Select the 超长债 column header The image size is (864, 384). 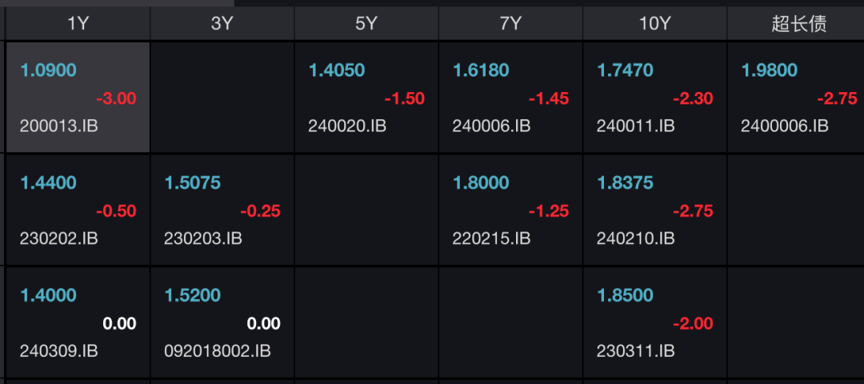pyautogui.click(x=798, y=24)
